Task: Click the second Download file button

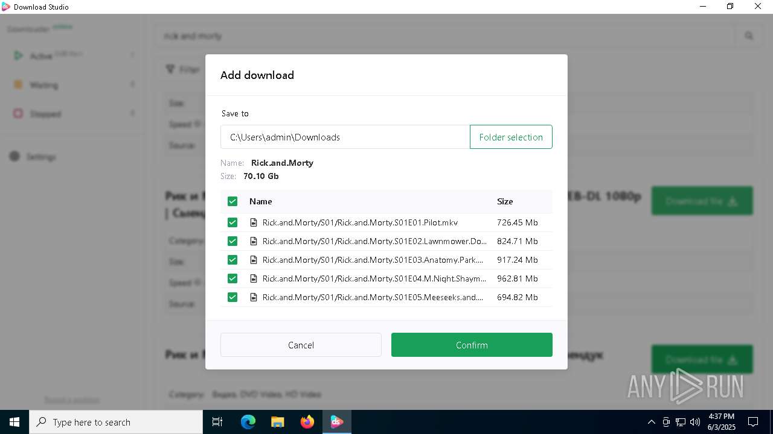Action: coord(702,359)
